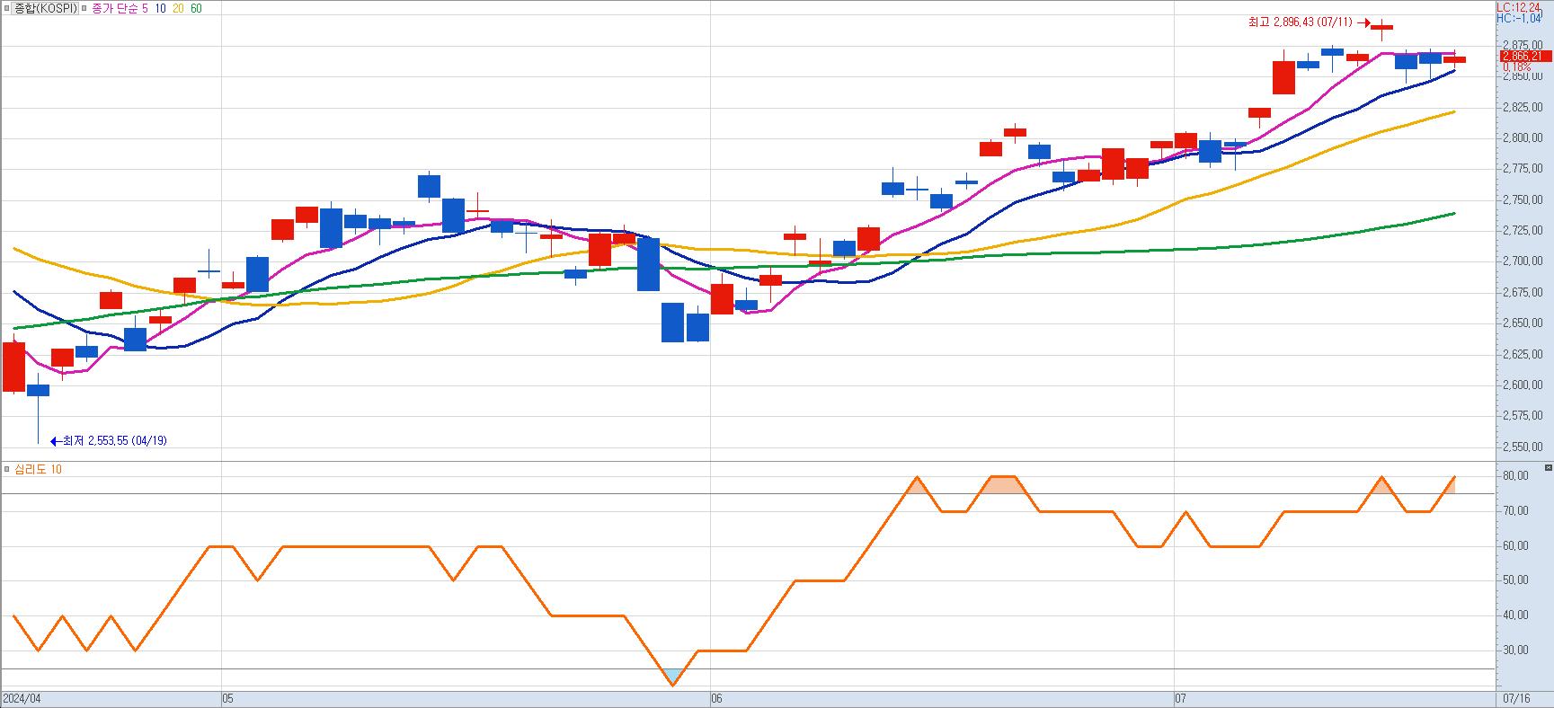Click the 30.00 level on 심리도 axis
The image size is (1554, 708).
1514,650
